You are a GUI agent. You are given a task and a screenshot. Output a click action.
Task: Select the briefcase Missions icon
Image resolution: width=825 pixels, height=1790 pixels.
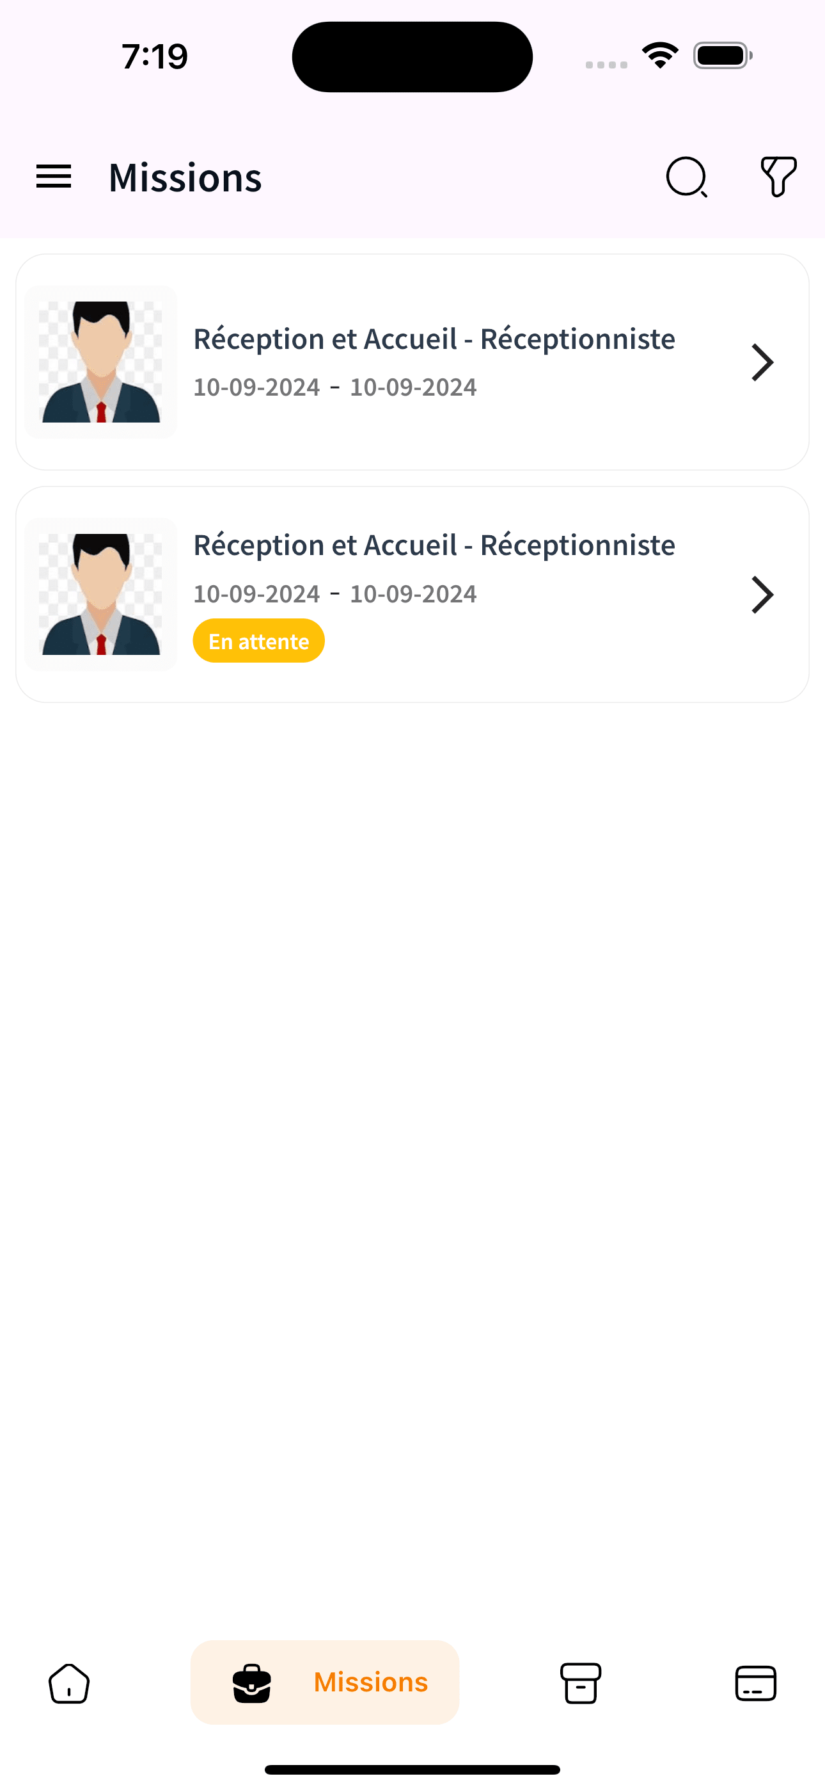251,1683
